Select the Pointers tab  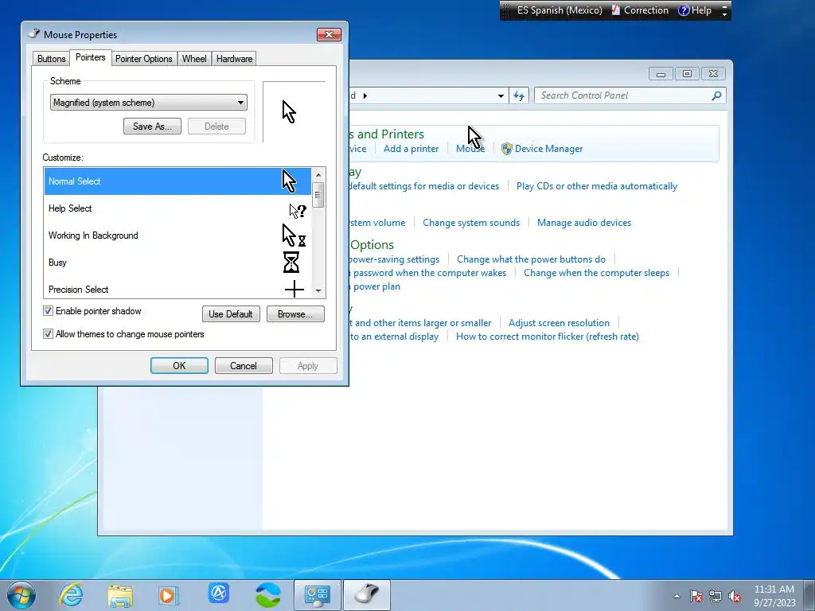91,57
